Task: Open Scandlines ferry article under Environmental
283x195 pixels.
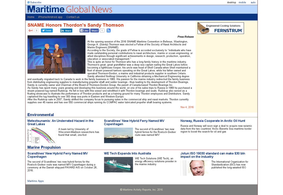Action: (x=134, y=122)
